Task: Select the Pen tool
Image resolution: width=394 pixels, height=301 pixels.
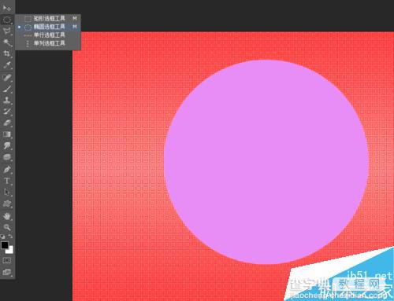Action: pos(7,170)
